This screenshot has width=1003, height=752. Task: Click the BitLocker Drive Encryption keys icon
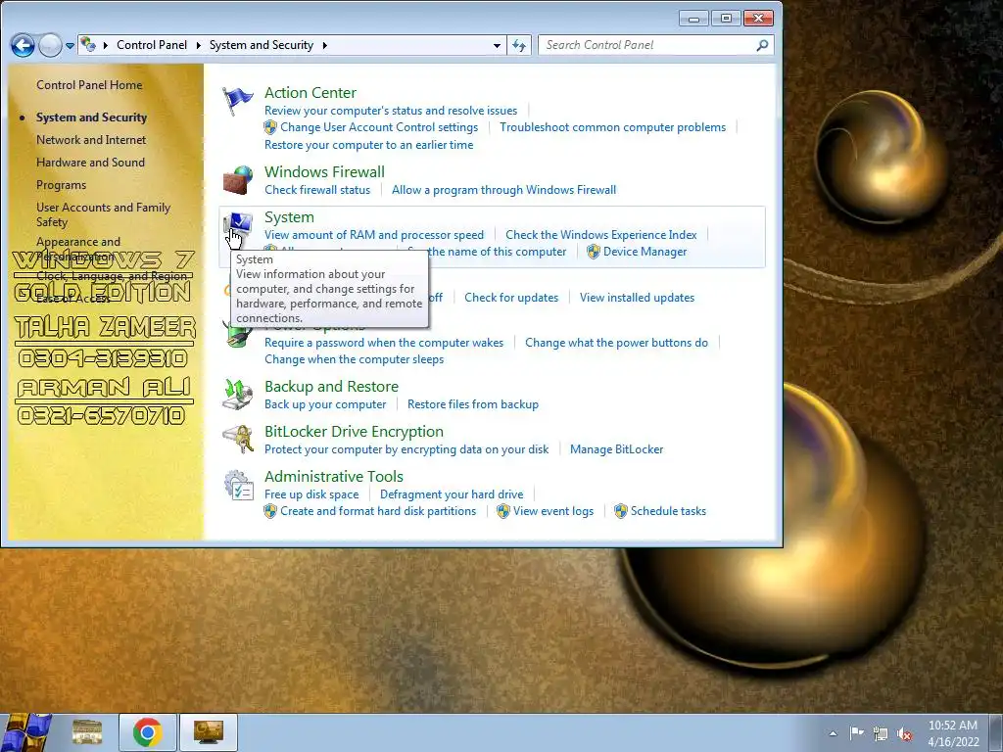coord(238,440)
